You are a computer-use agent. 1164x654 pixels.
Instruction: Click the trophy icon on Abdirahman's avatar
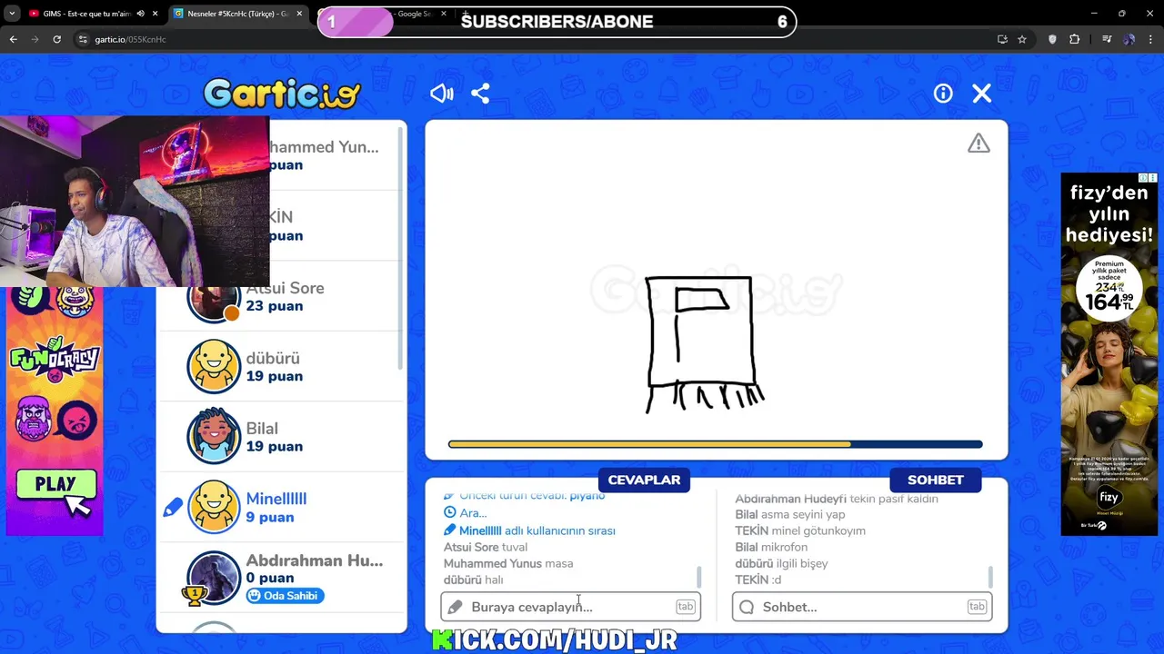[x=194, y=595]
